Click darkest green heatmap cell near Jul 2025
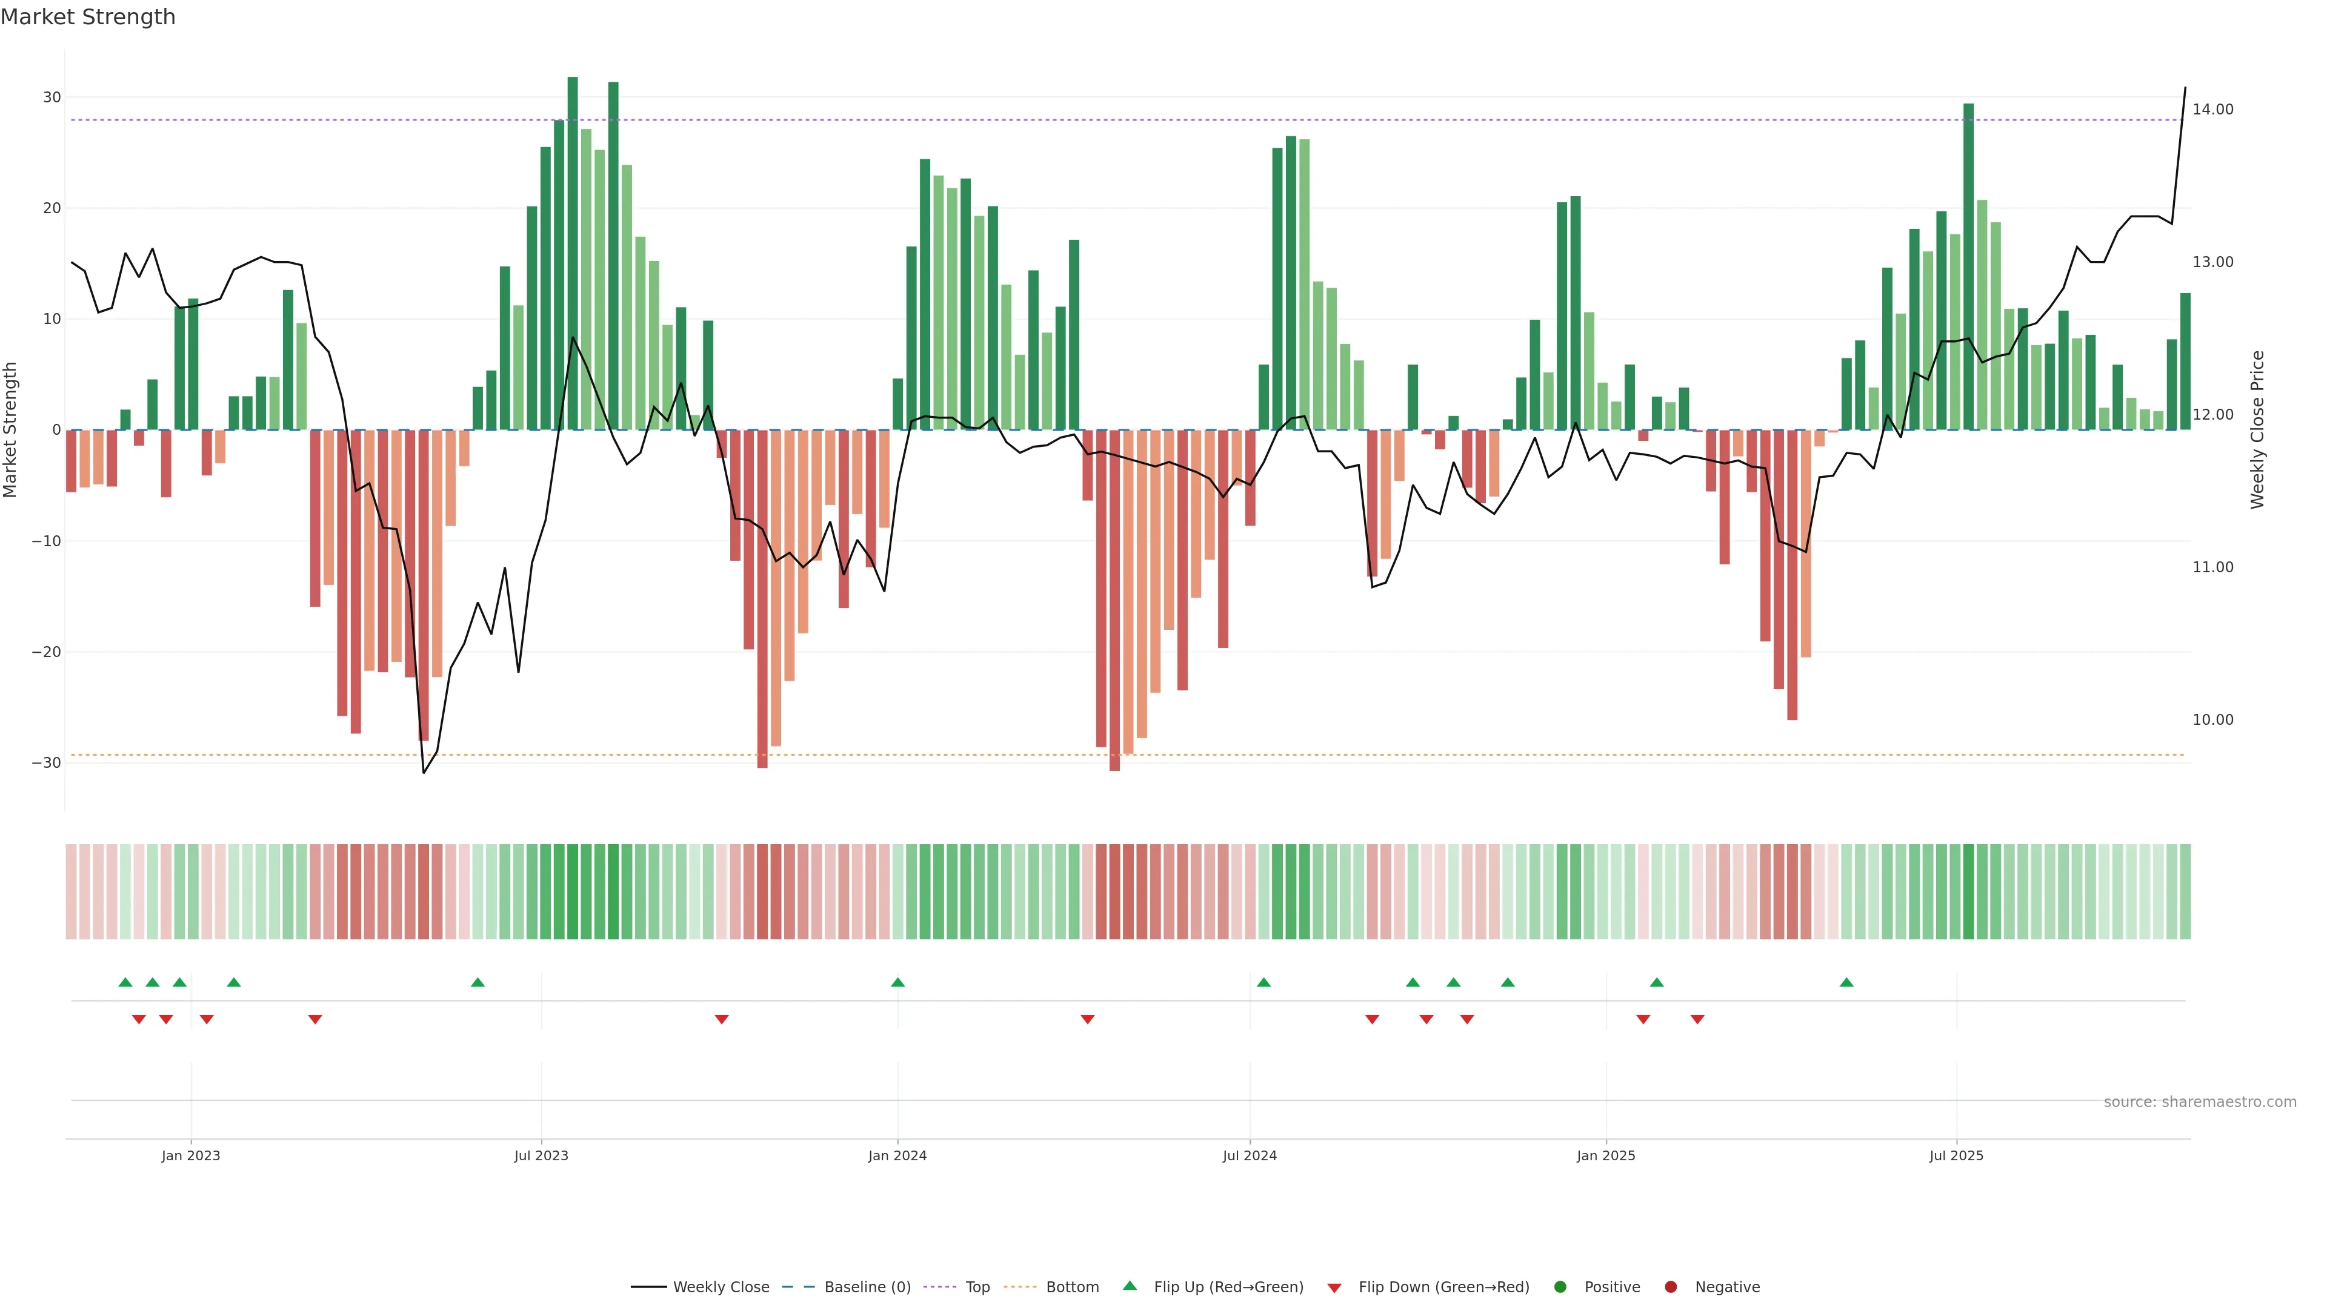 1968,892
